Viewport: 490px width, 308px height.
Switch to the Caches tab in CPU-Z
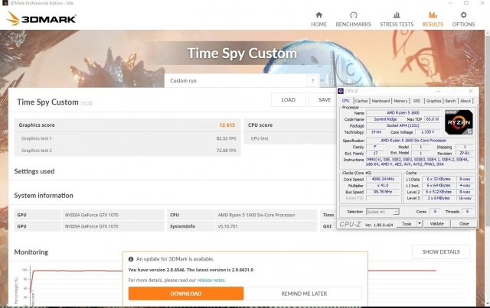361,101
